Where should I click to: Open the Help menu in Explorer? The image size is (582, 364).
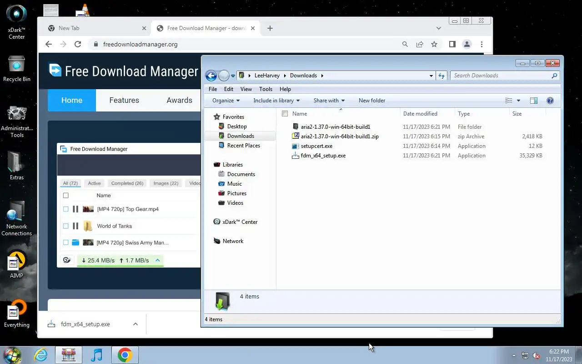pyautogui.click(x=285, y=89)
